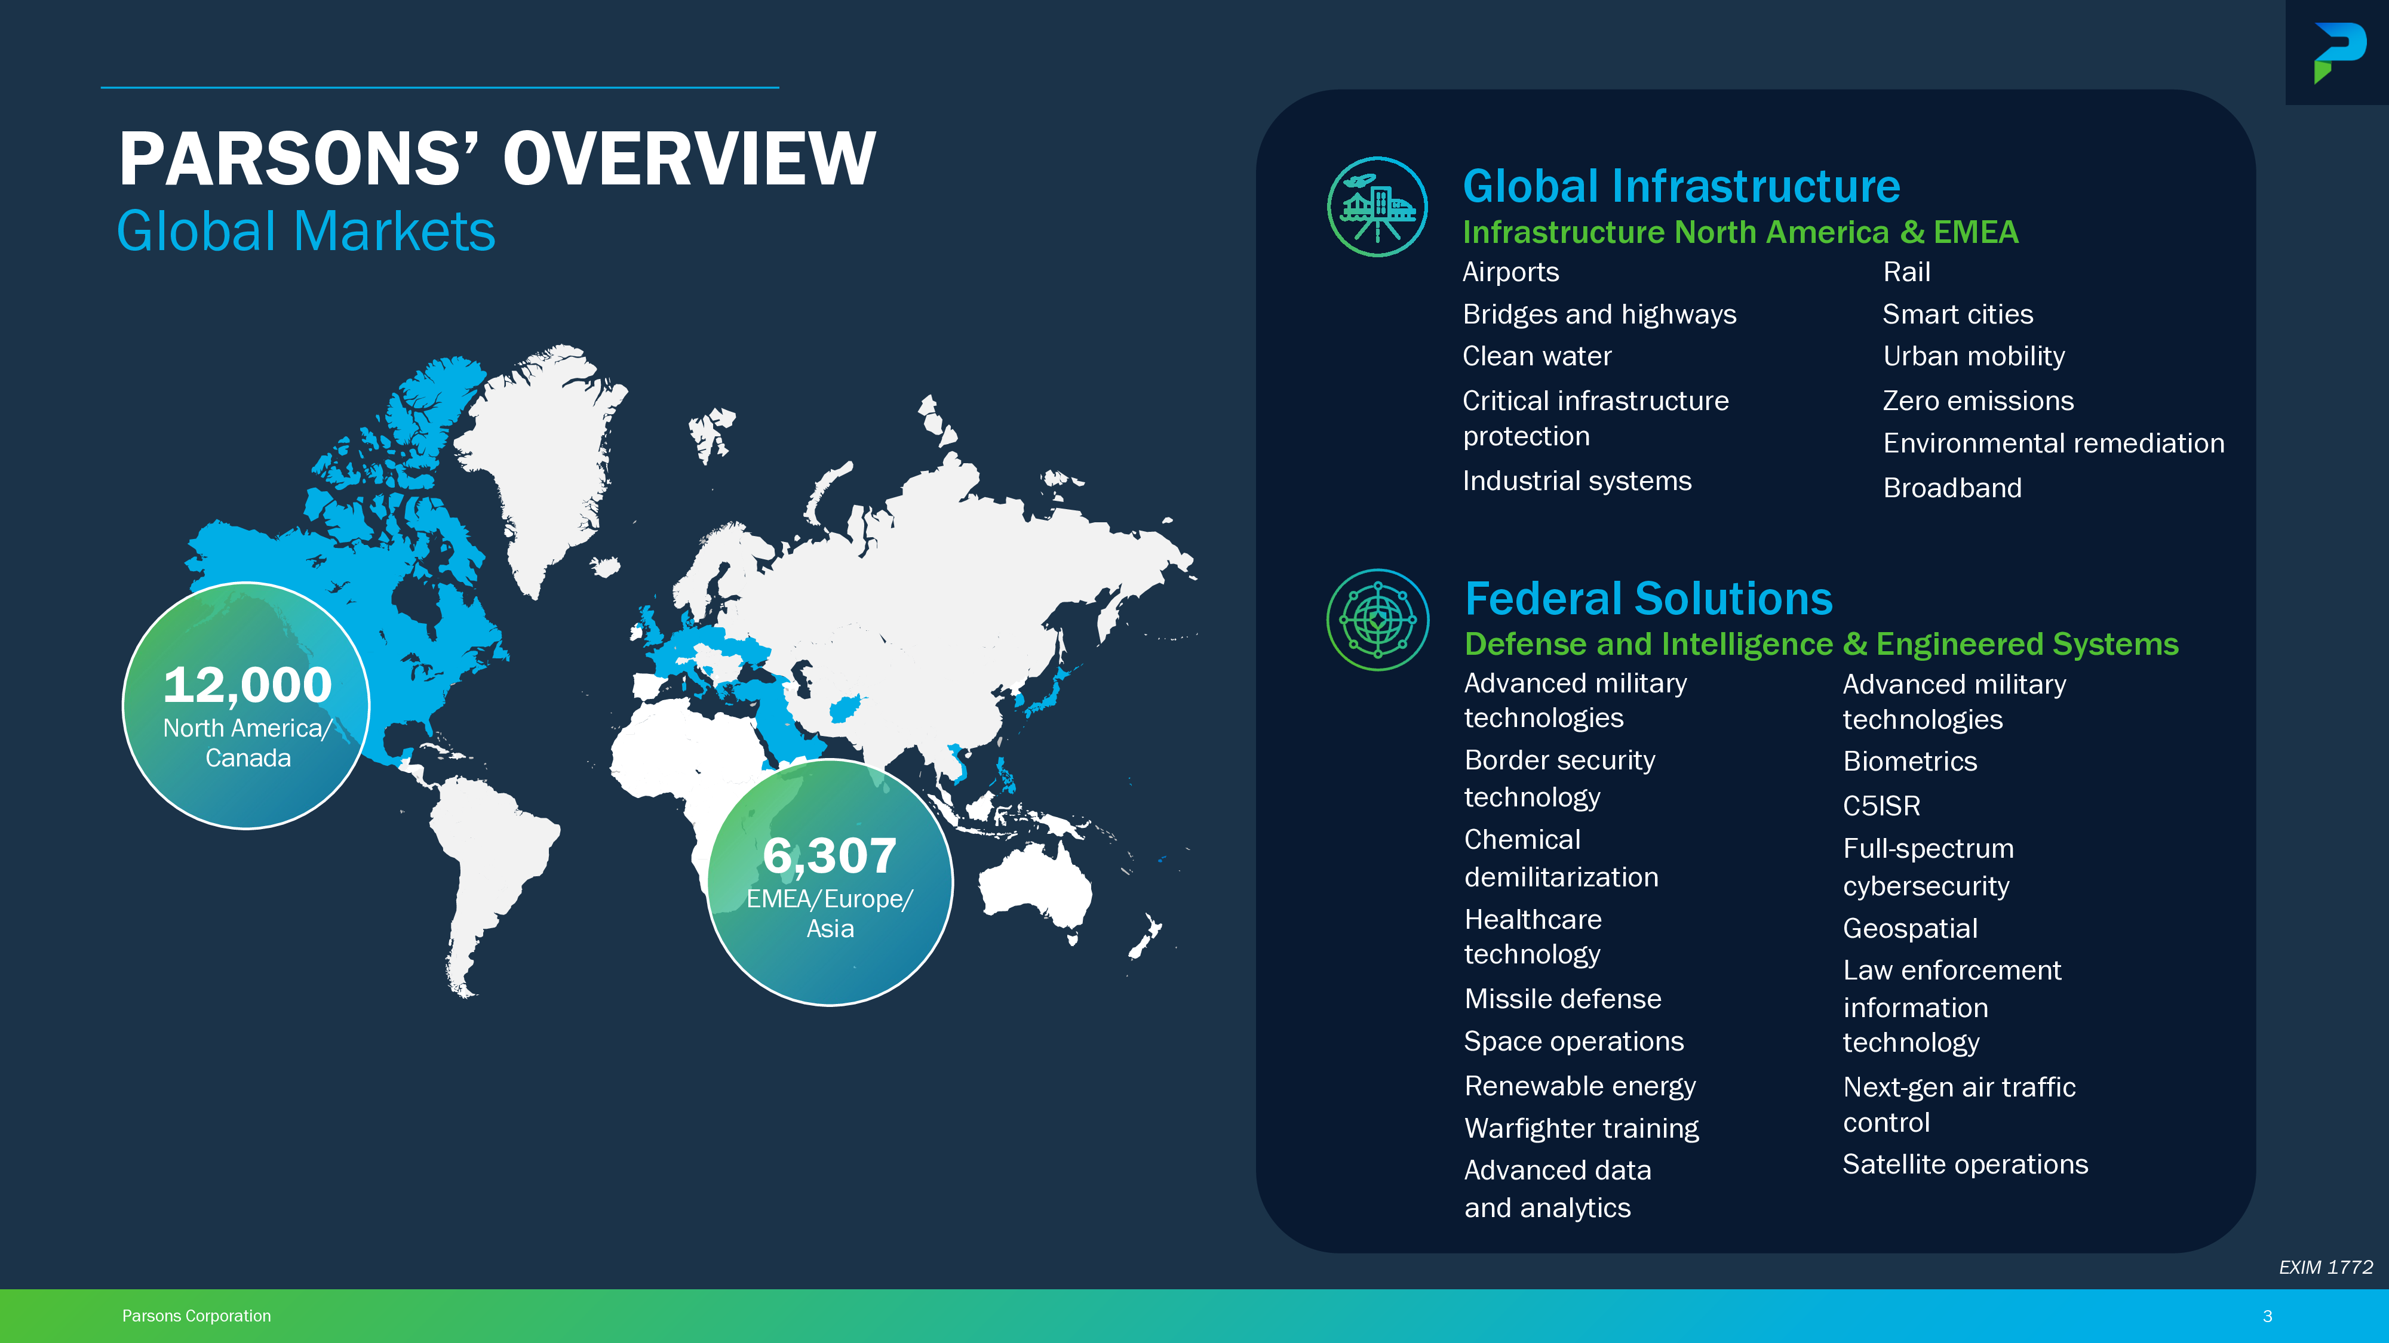
Task: Click Environmental remediation entry
Action: click(2053, 443)
